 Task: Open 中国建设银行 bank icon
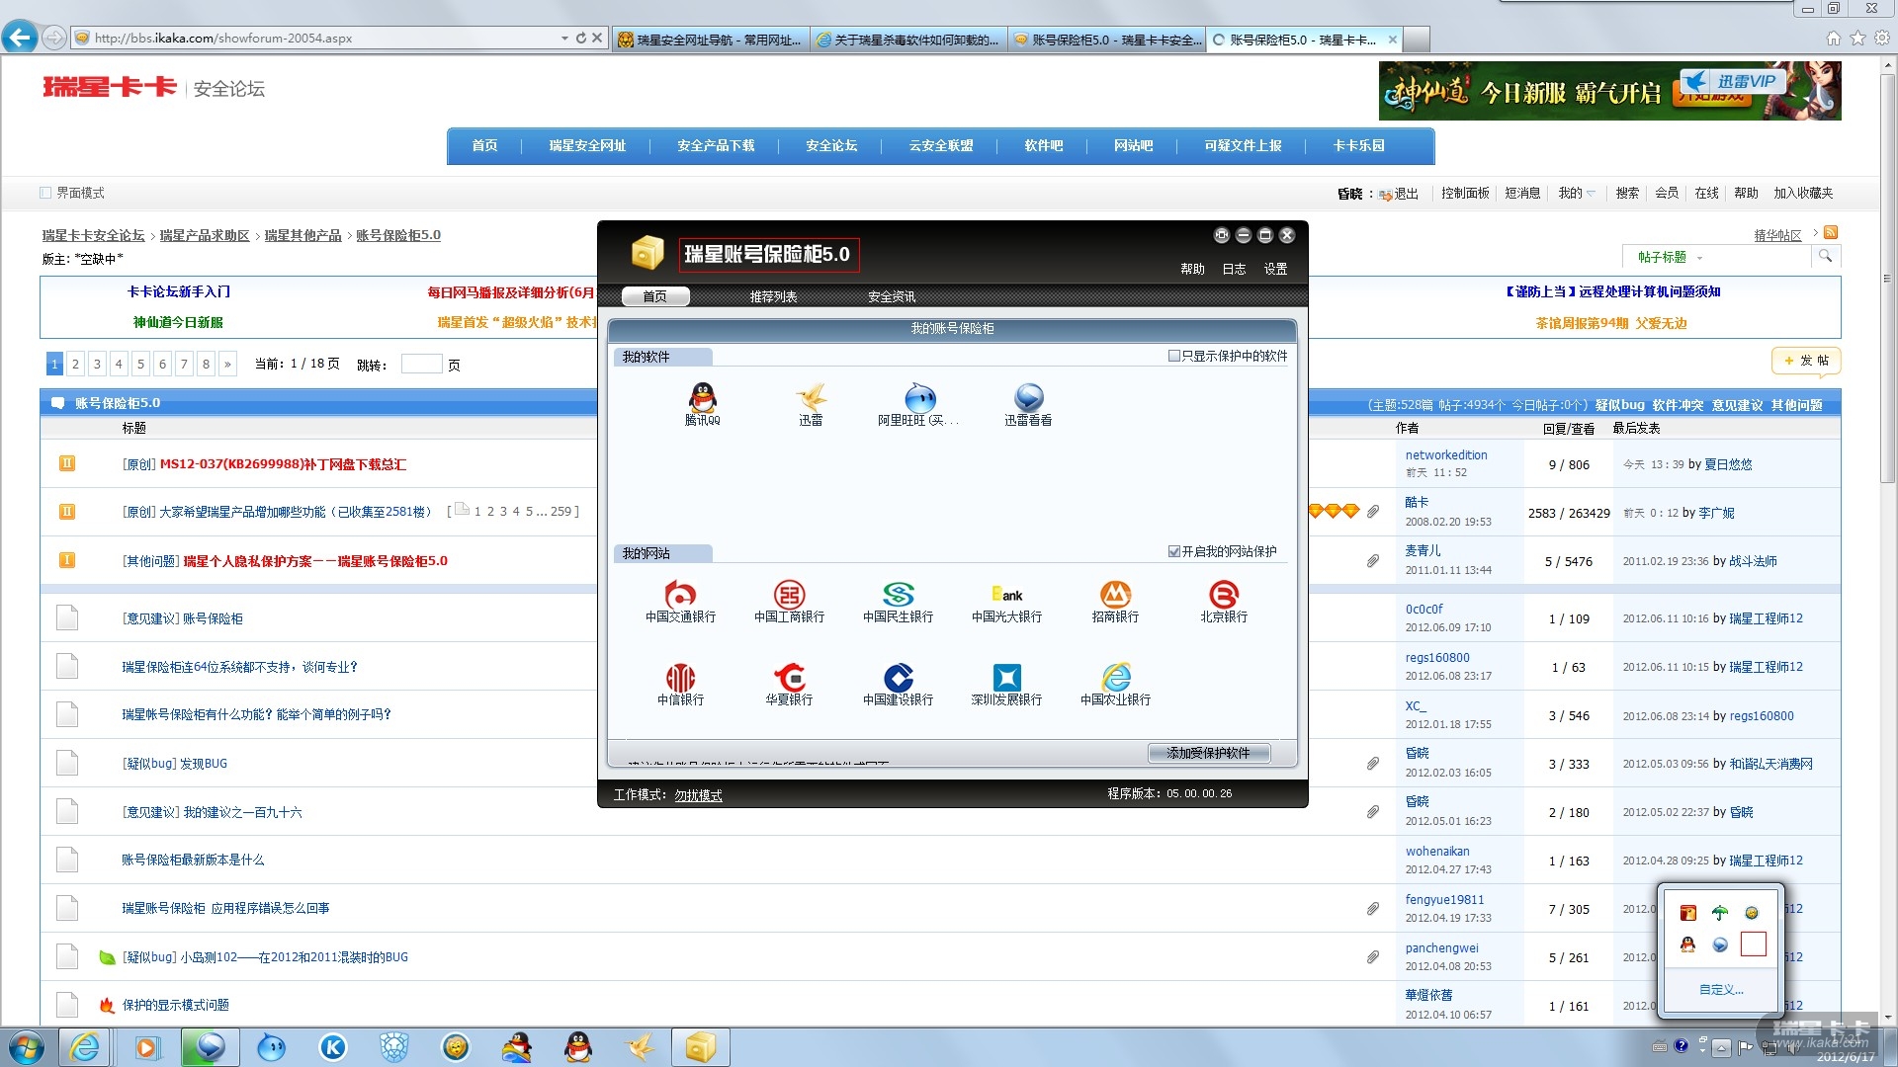pyautogui.click(x=898, y=678)
